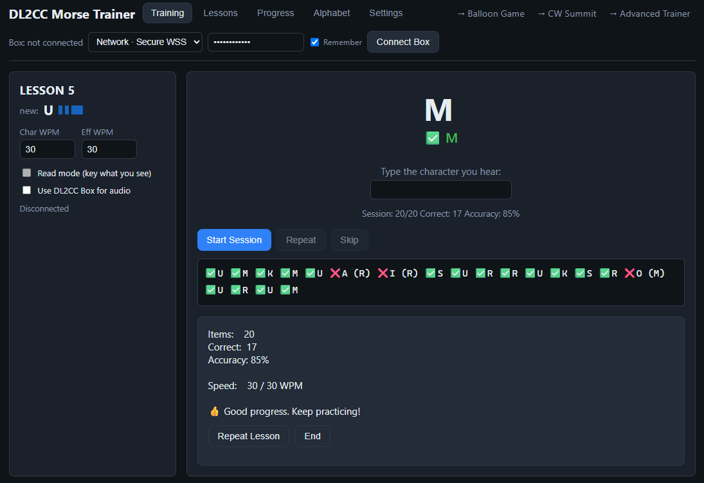
Task: Open the CW Summit link
Action: coord(566,14)
